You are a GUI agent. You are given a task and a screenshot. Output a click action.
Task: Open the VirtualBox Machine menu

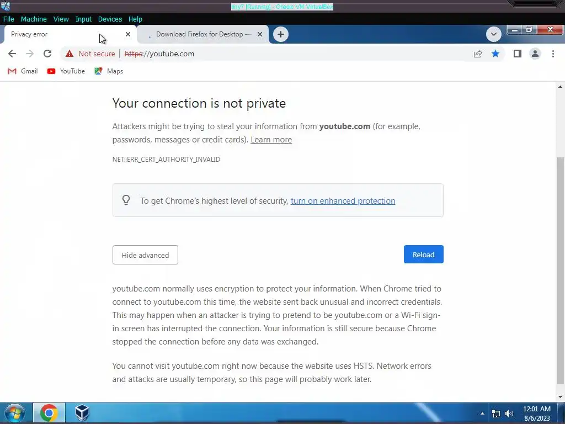click(x=34, y=19)
